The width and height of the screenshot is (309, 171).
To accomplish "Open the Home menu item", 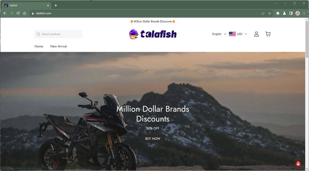I will [39, 46].
